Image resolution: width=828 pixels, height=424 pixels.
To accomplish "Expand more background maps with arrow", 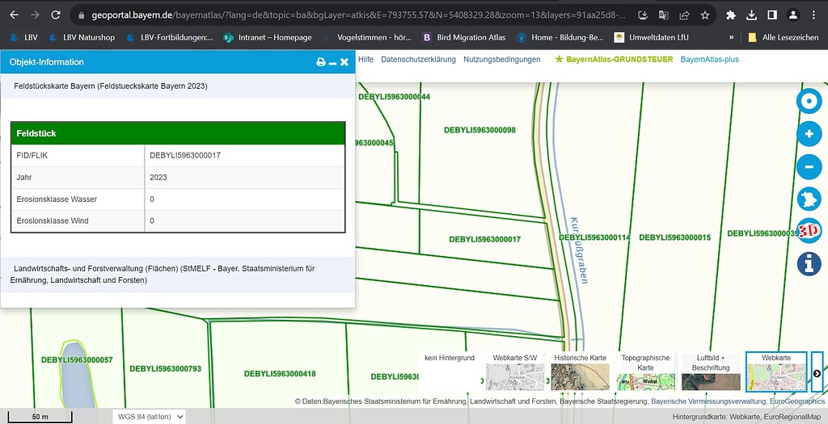I will 817,373.
